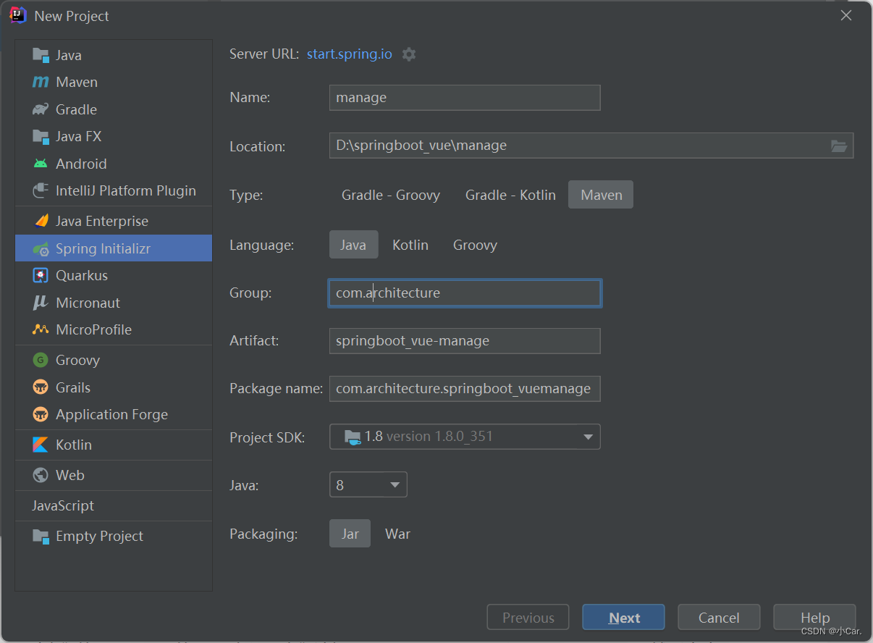Viewport: 873px width, 643px height.
Task: Click the Package name field
Action: [x=465, y=389]
